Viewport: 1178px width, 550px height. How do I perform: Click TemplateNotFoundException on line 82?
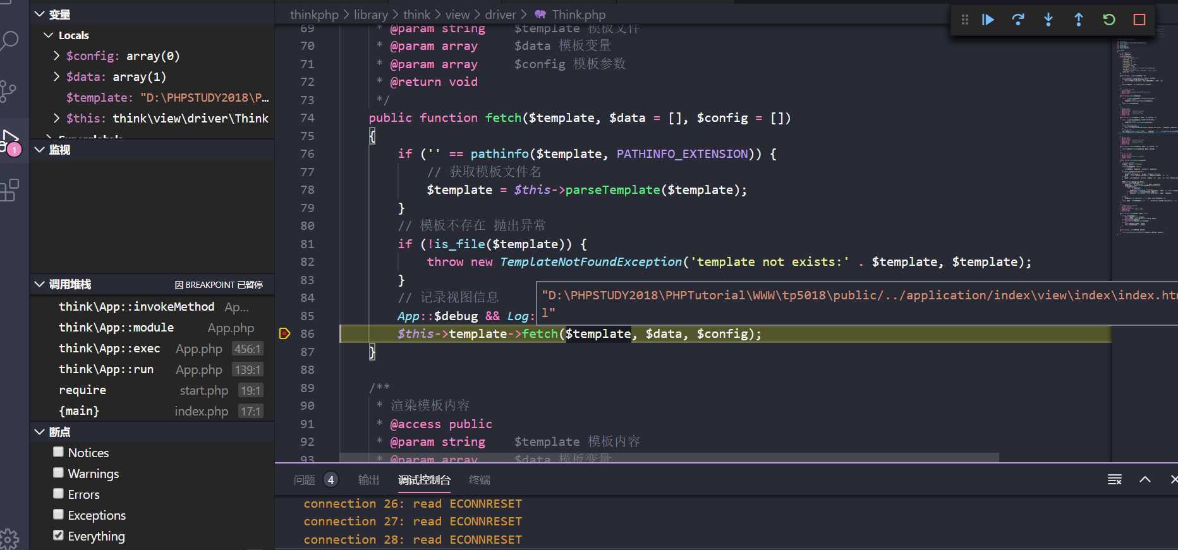click(591, 261)
